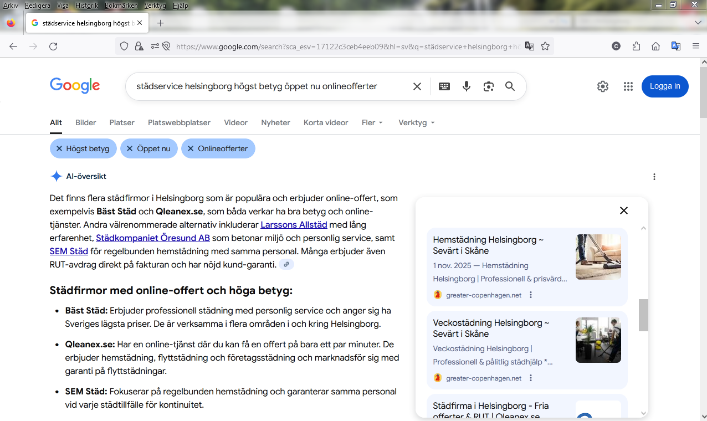707x421 pixels.
Task: Open the 'Larssons Allstäd' link
Action: point(294,225)
